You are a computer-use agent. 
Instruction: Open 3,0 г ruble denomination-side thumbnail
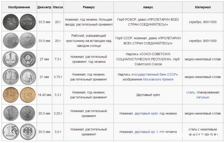(x=11, y=132)
